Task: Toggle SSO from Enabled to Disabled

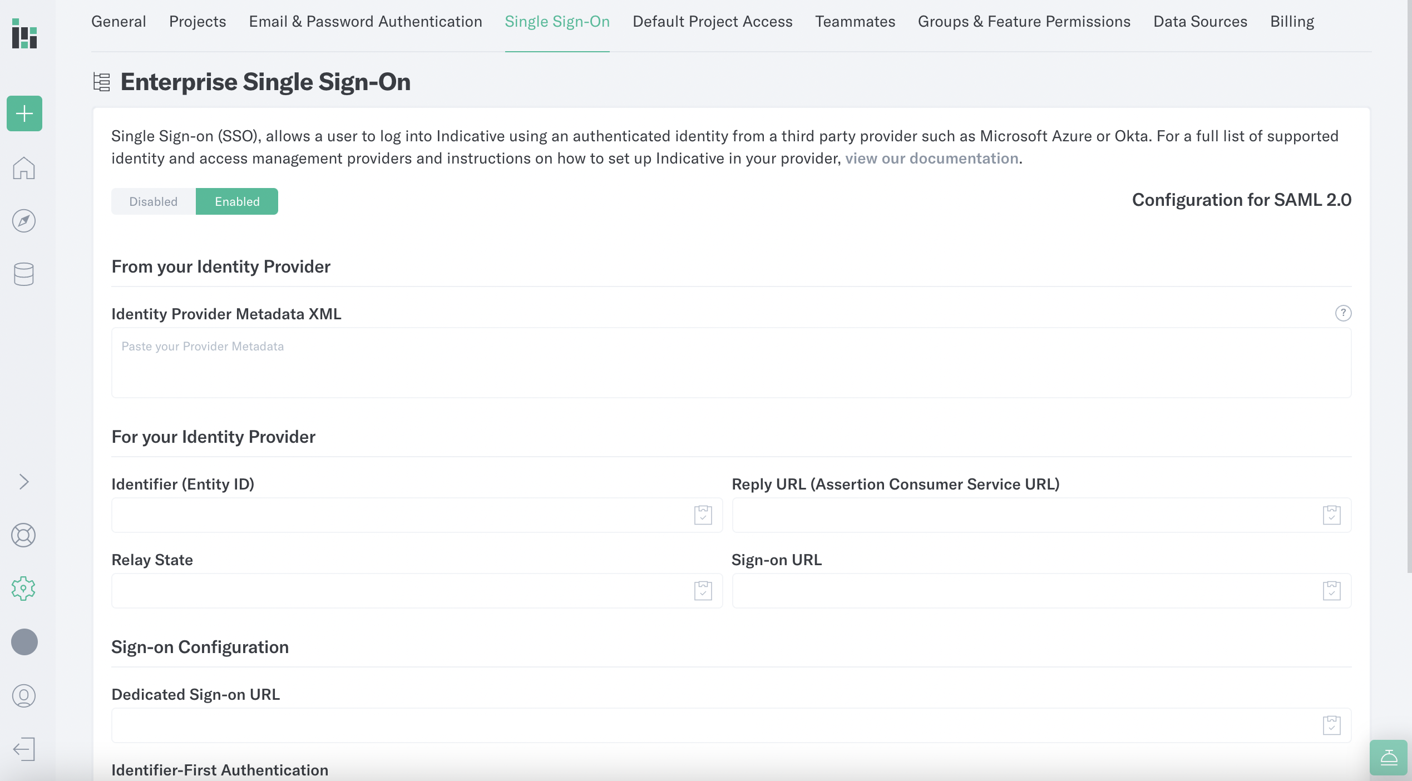Action: click(x=153, y=201)
